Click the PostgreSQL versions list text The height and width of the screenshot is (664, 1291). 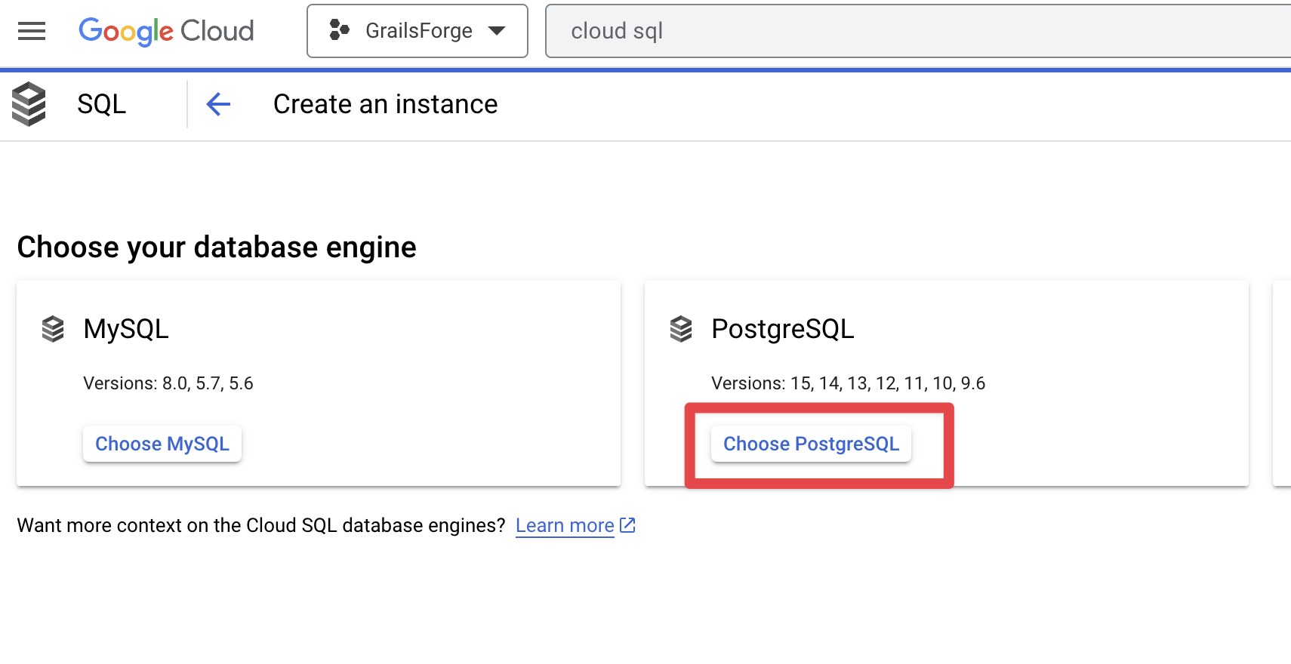[849, 383]
